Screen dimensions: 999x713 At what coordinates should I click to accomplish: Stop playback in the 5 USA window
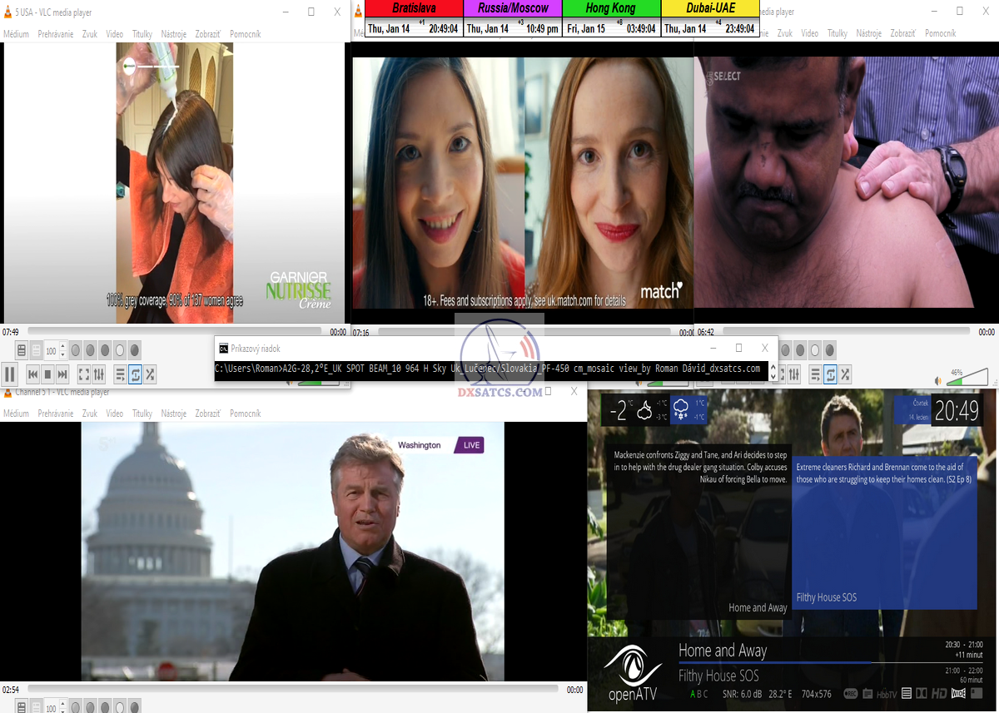(x=47, y=374)
